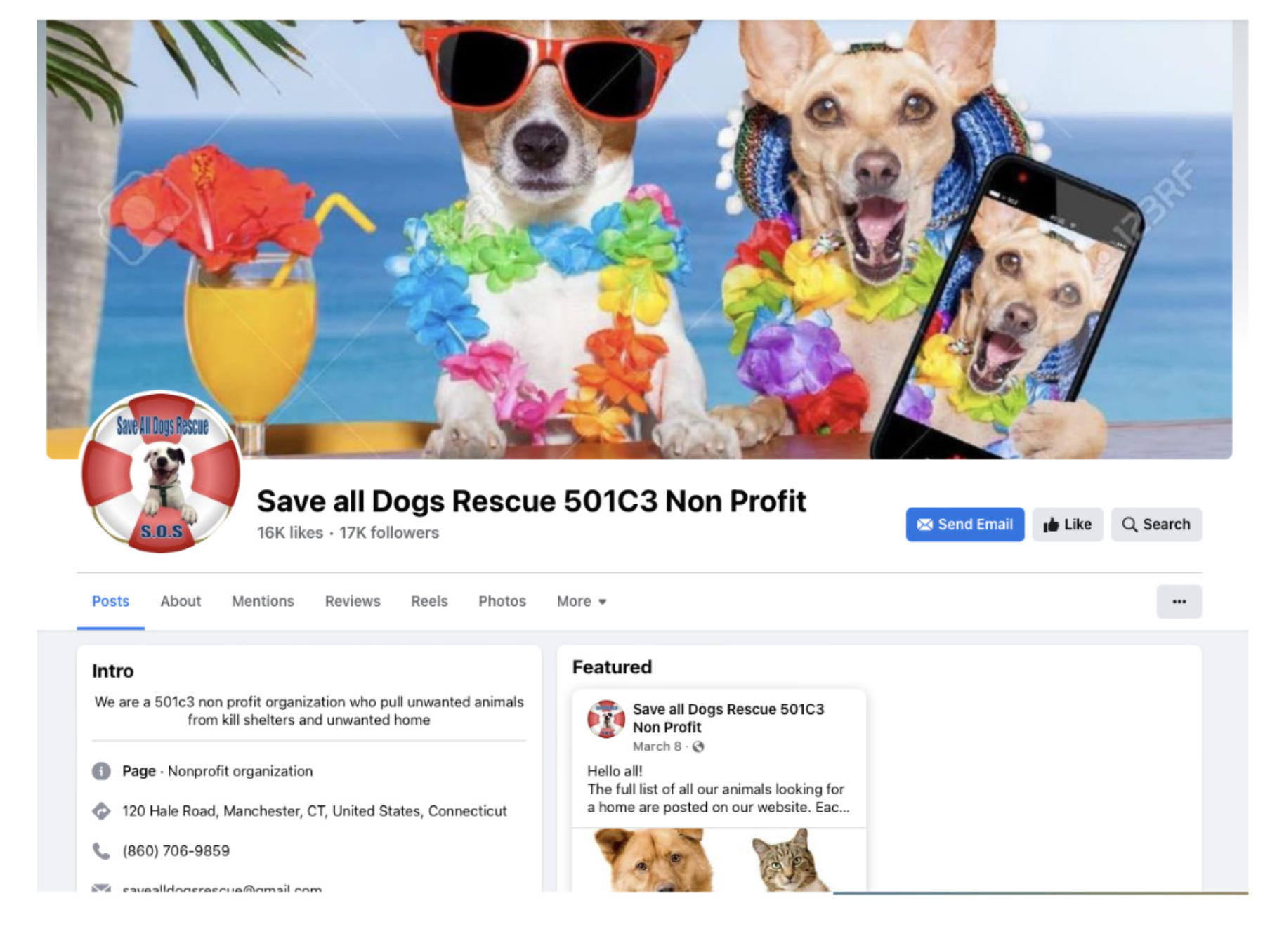
Task: Like the Save all Dogs Rescue page
Action: (x=1067, y=525)
